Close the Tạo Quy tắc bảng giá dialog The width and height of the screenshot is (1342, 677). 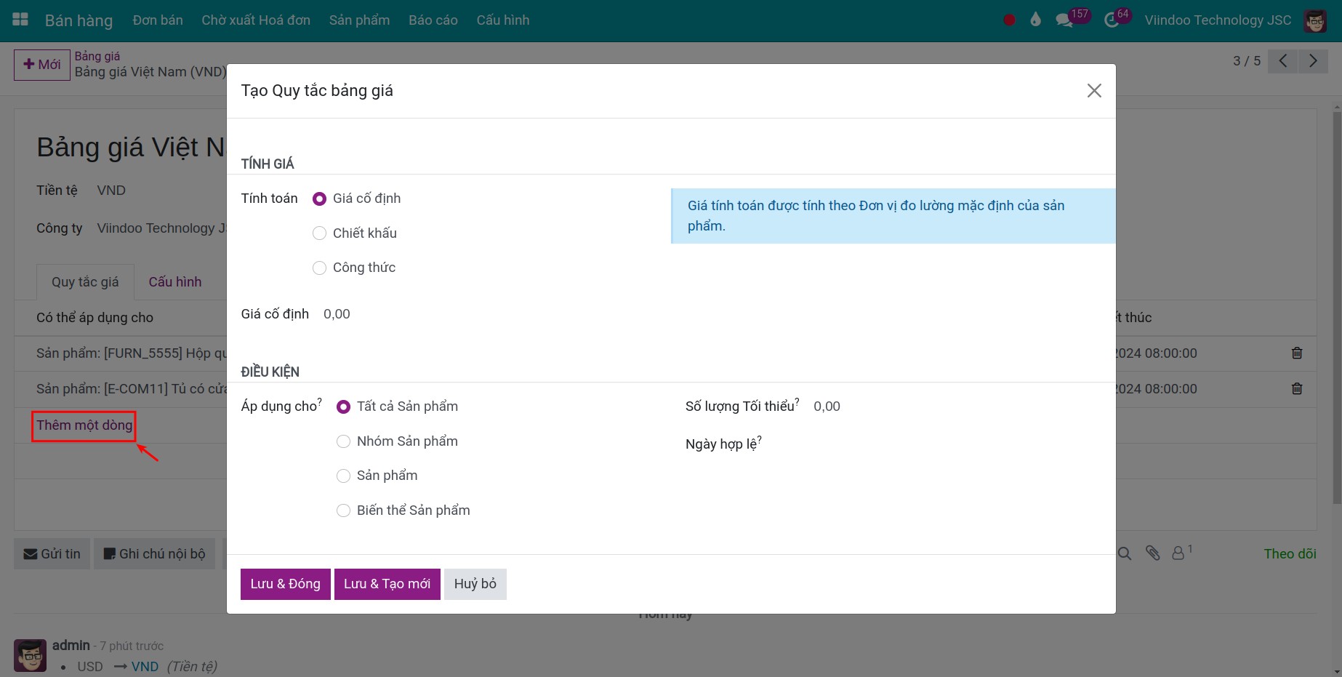[1093, 91]
